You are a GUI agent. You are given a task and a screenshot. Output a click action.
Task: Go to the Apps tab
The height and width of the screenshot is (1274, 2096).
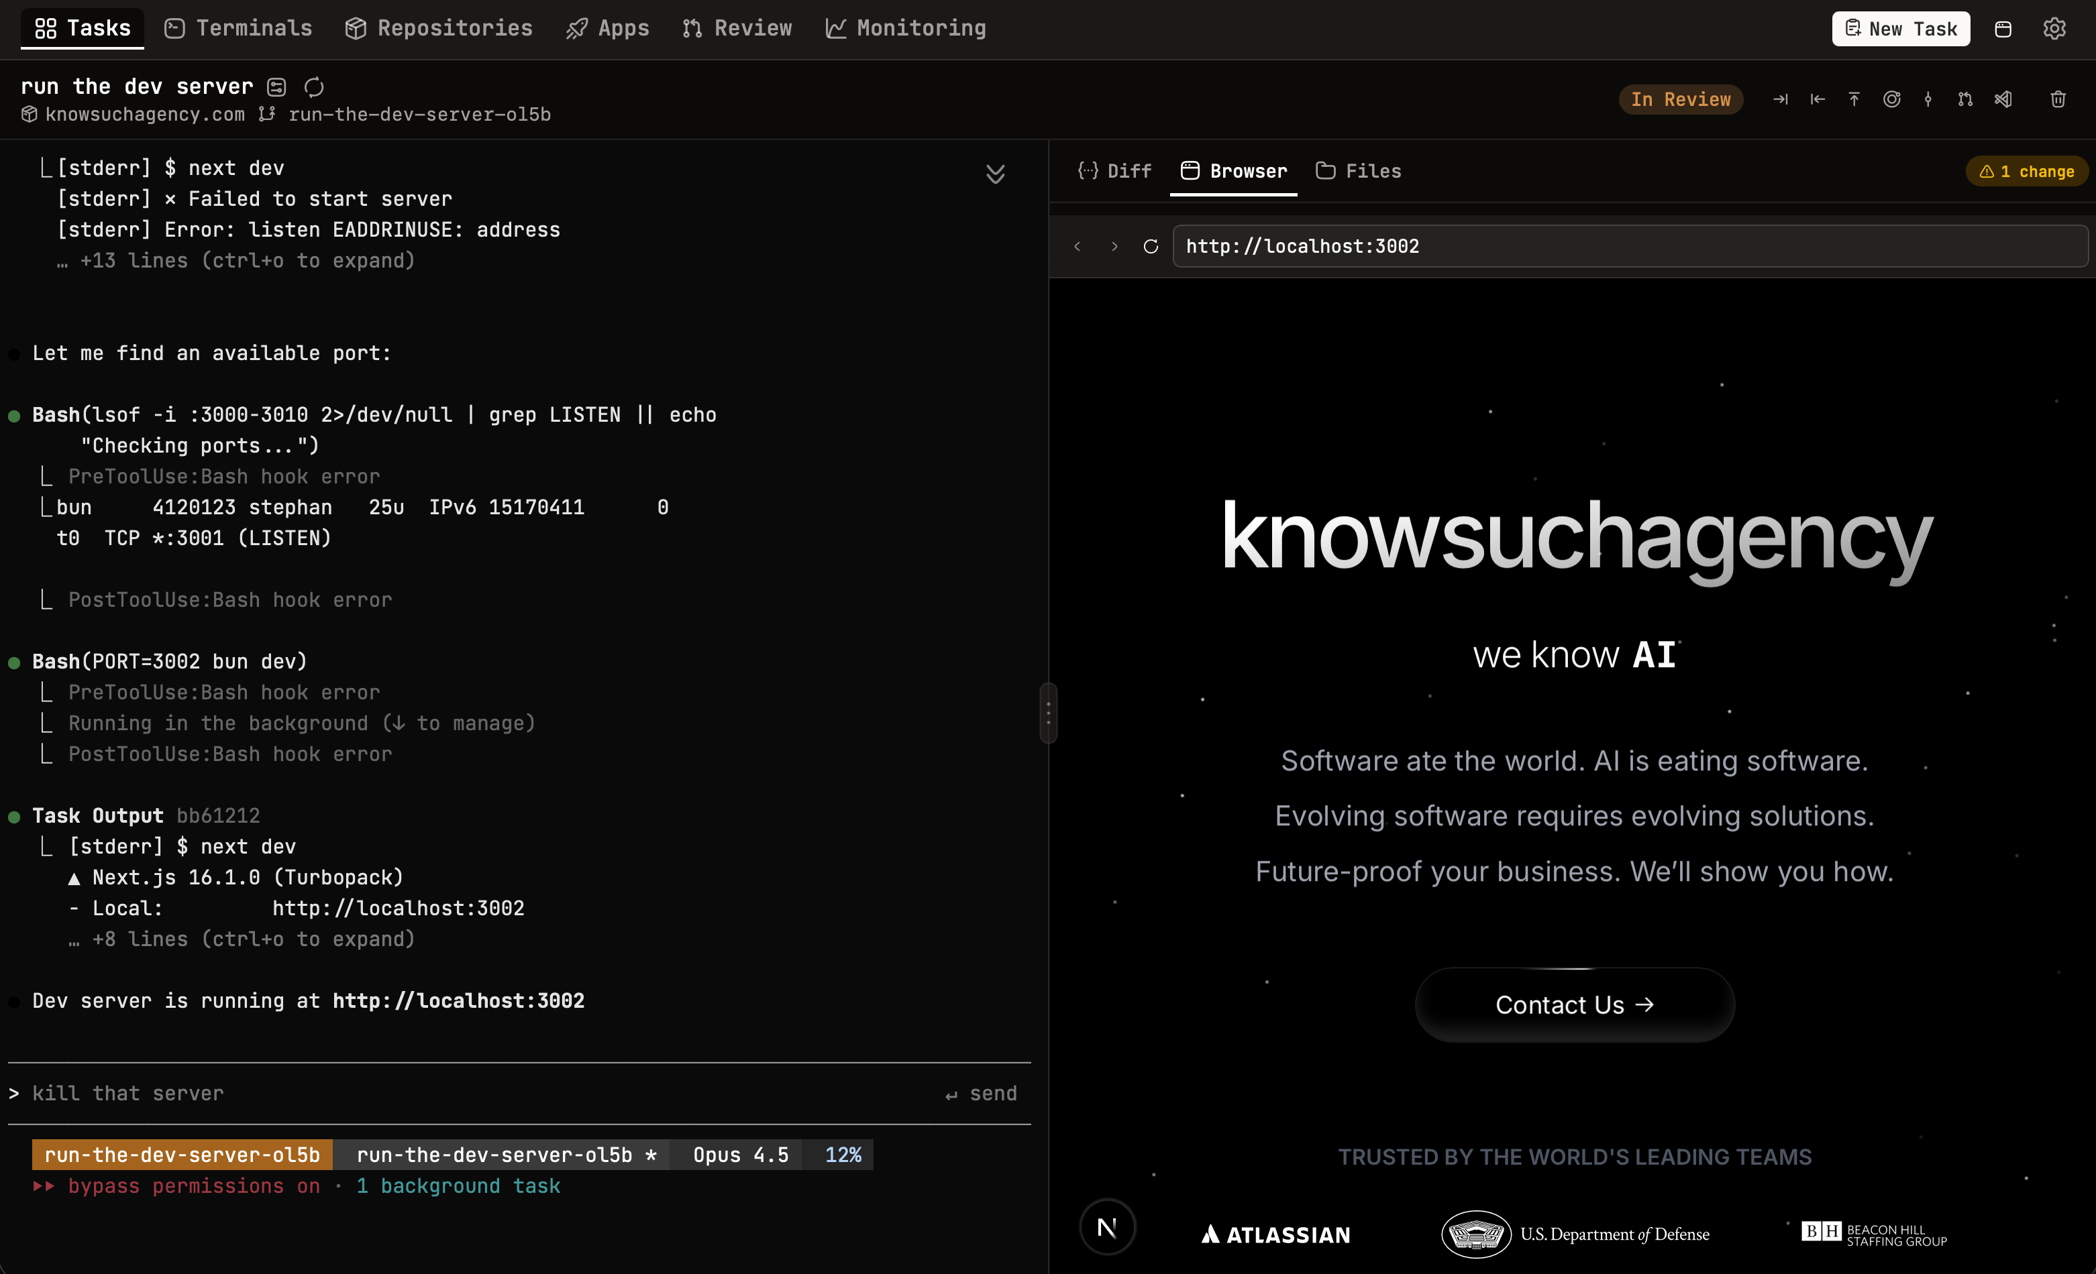[x=607, y=28]
